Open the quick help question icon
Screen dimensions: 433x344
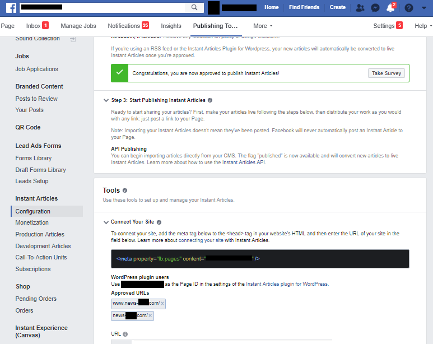[x=409, y=8]
